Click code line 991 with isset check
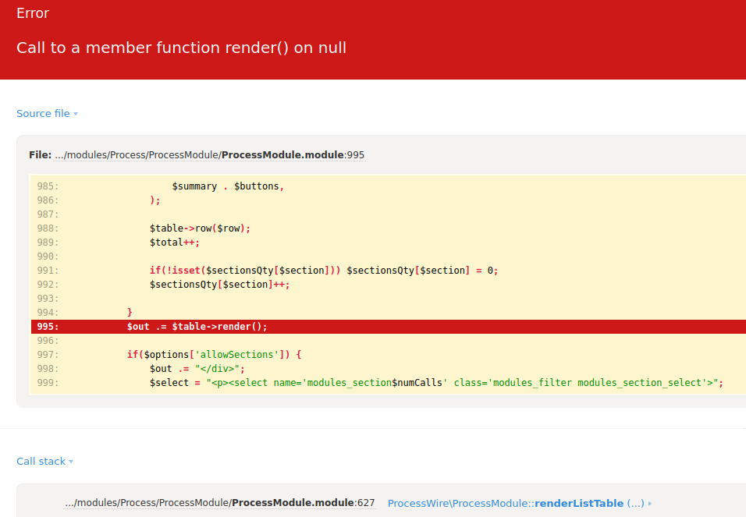The width and height of the screenshot is (746, 517). pos(324,271)
